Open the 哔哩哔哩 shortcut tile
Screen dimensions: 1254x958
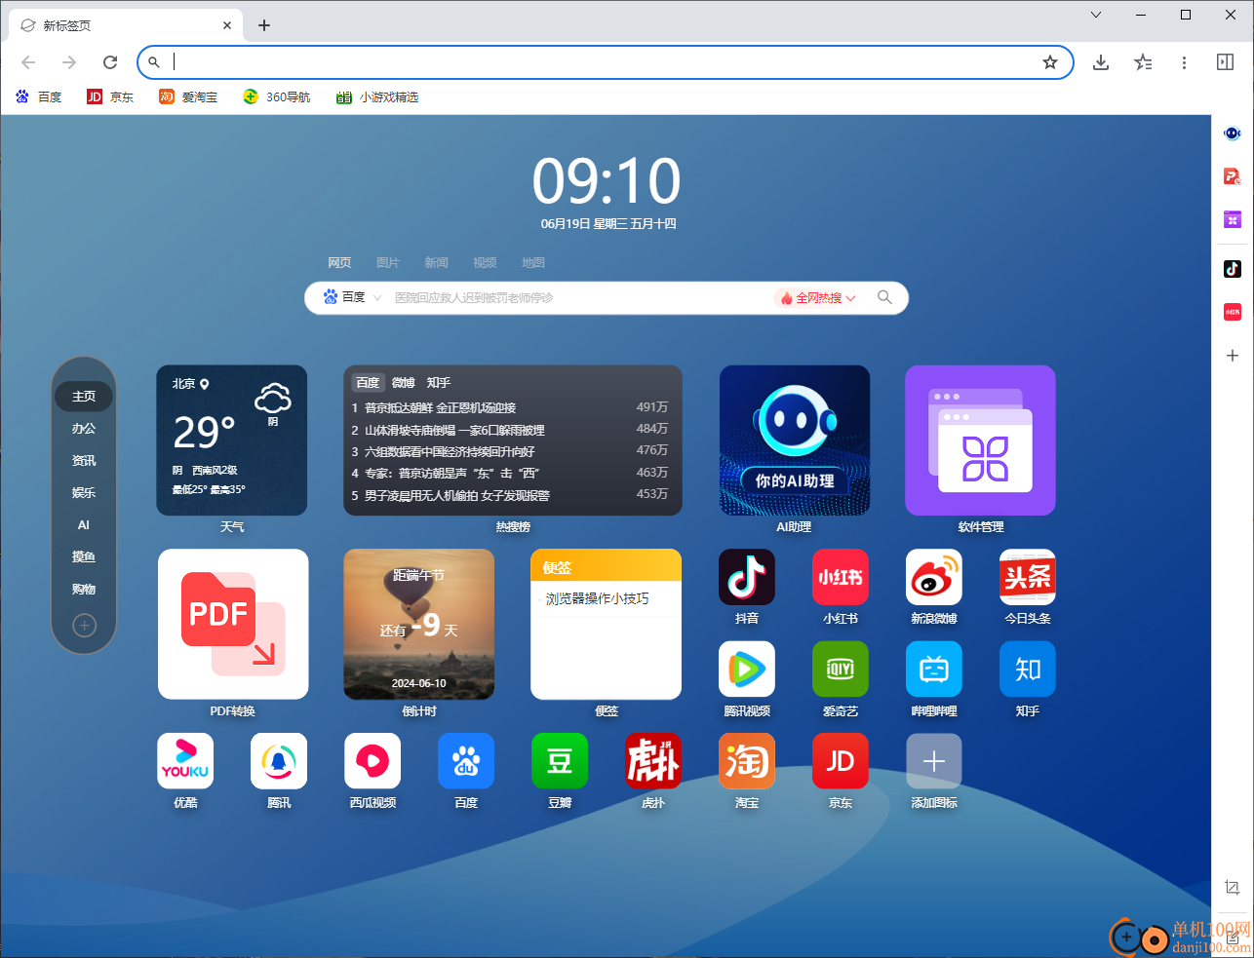coord(934,670)
